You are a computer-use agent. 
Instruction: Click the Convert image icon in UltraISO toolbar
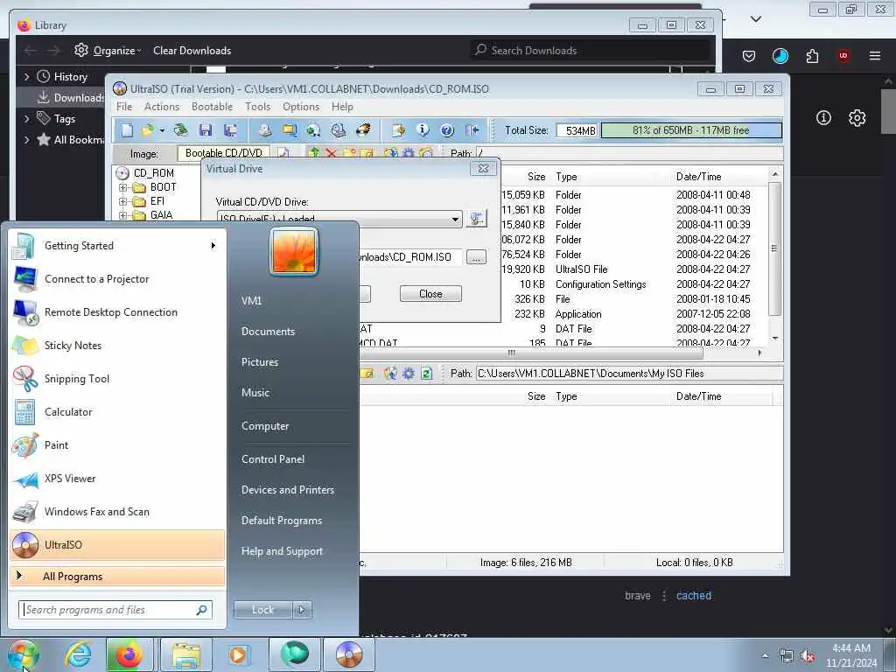click(314, 130)
